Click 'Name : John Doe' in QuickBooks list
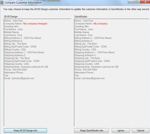The height and width of the screenshot is (134, 150). tap(84, 21)
